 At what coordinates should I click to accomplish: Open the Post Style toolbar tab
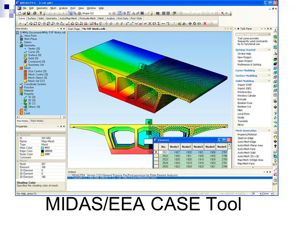click(x=136, y=19)
